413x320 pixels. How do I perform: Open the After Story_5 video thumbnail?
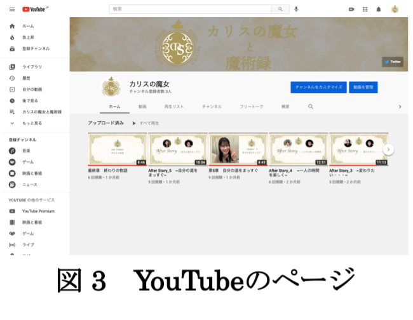click(x=177, y=149)
